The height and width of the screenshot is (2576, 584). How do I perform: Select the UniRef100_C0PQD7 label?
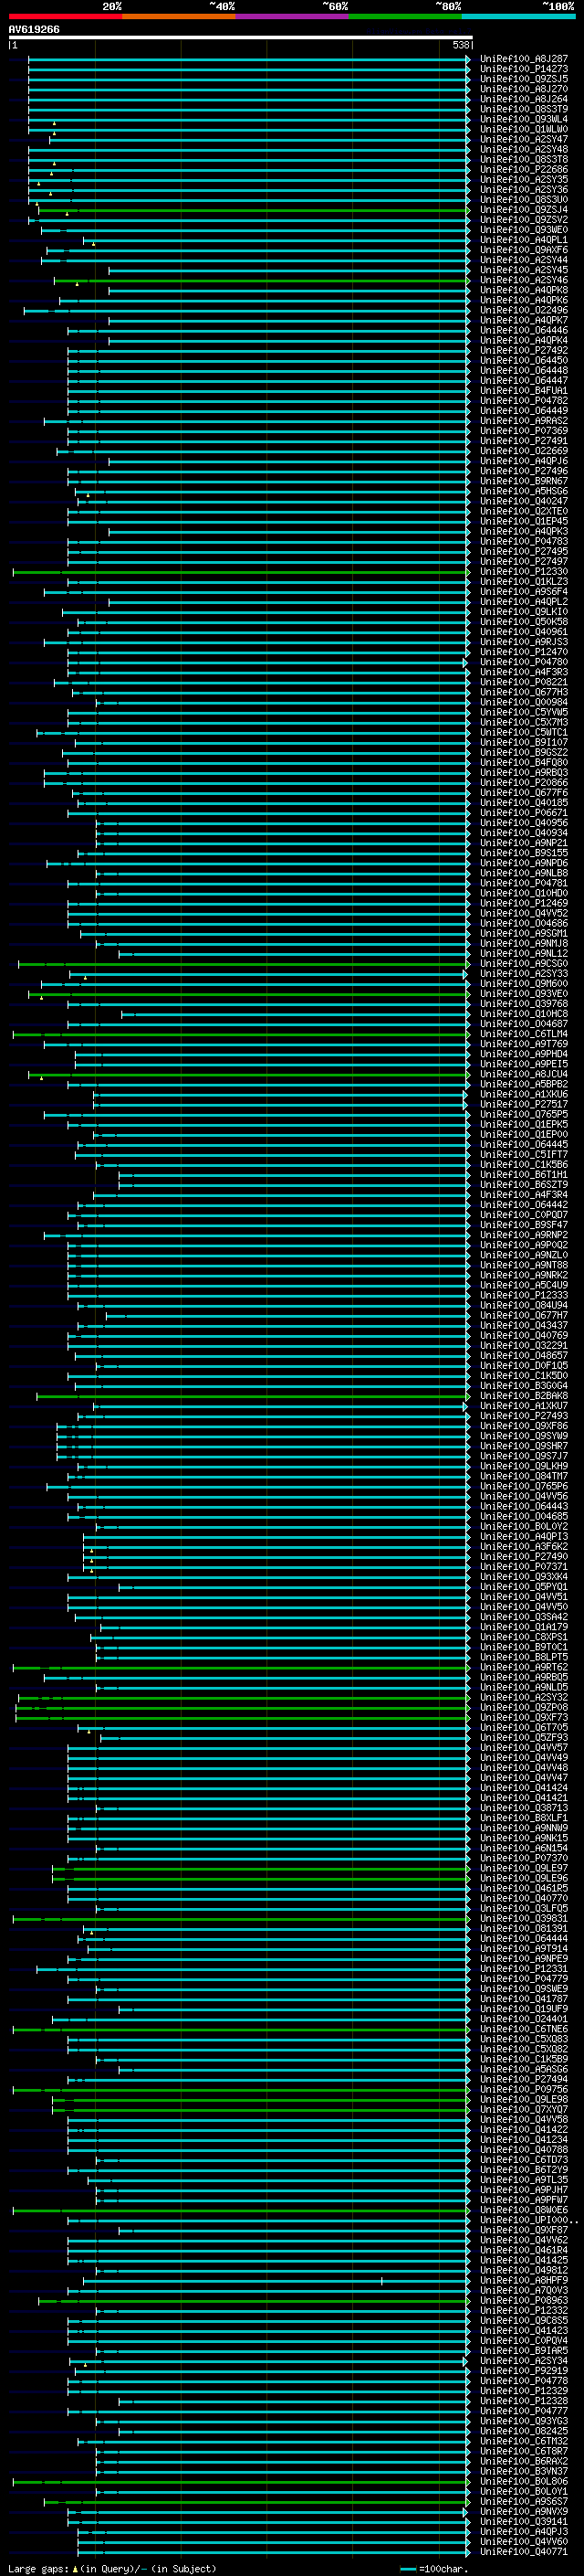pyautogui.click(x=524, y=1215)
